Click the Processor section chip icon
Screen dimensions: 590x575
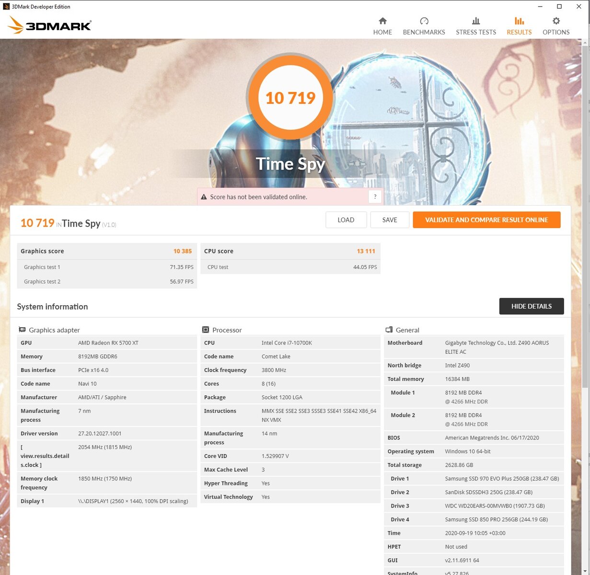[x=206, y=330]
